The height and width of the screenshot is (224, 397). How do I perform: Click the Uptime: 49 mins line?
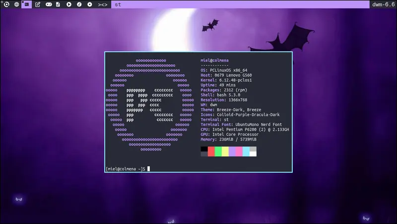218,85
